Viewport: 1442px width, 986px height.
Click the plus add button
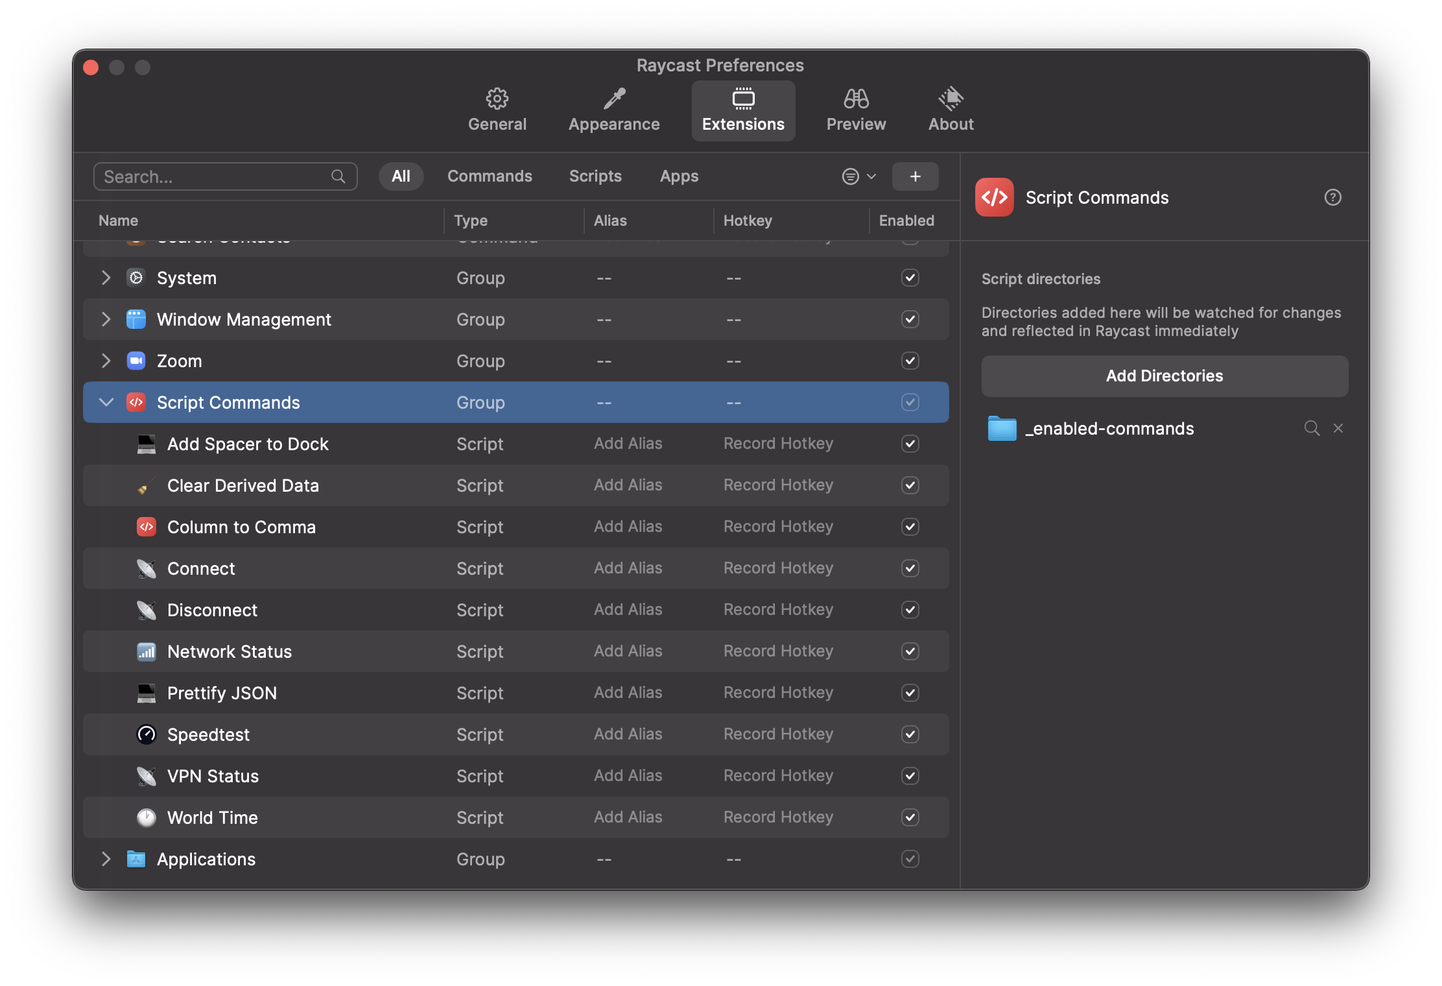click(x=915, y=176)
